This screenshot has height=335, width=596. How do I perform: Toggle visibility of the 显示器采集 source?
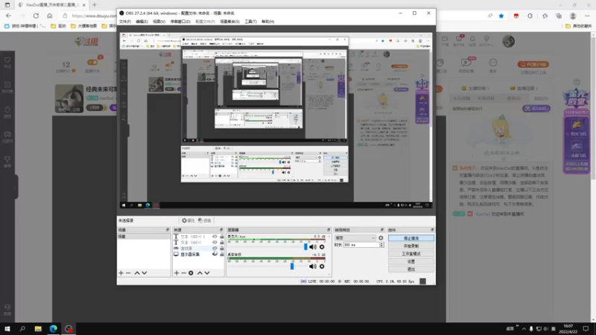tap(215, 254)
